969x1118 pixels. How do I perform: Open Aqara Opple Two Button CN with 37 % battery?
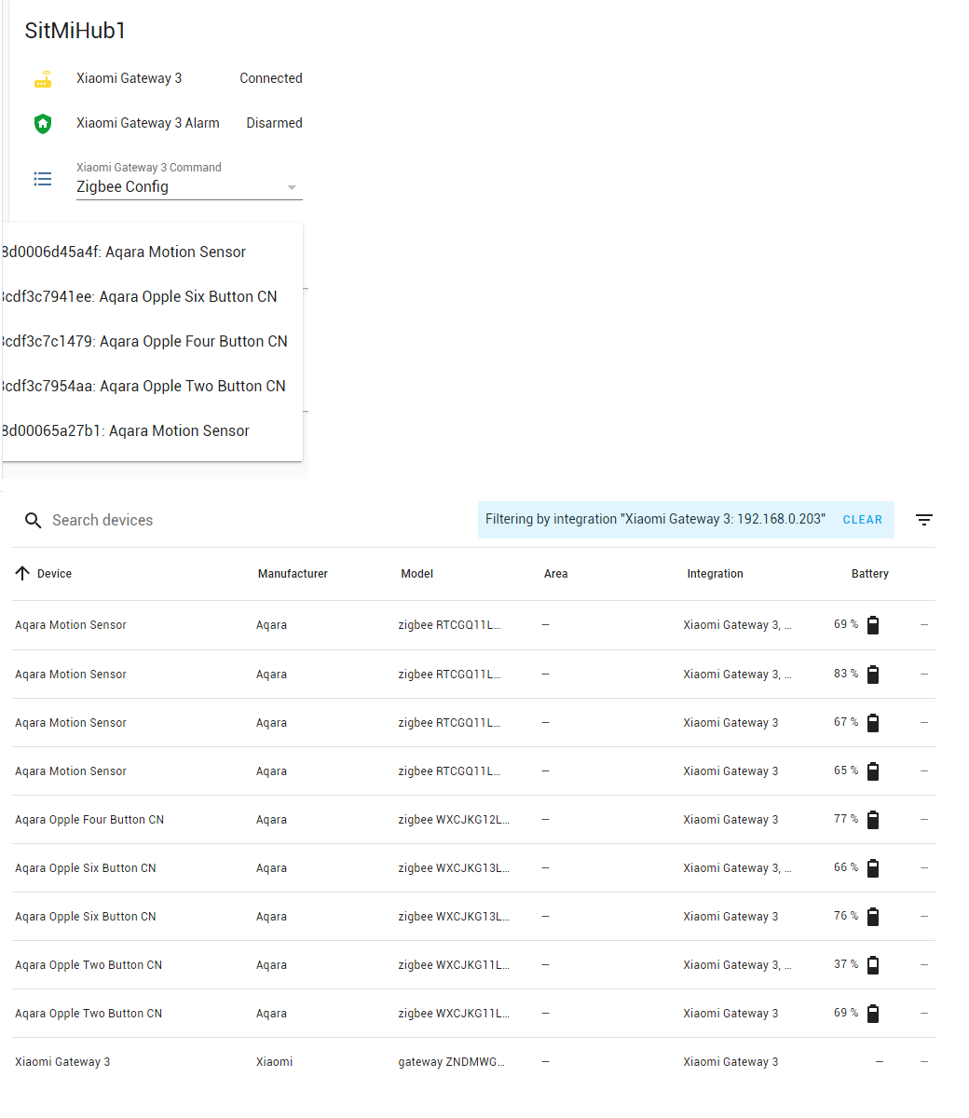[89, 965]
